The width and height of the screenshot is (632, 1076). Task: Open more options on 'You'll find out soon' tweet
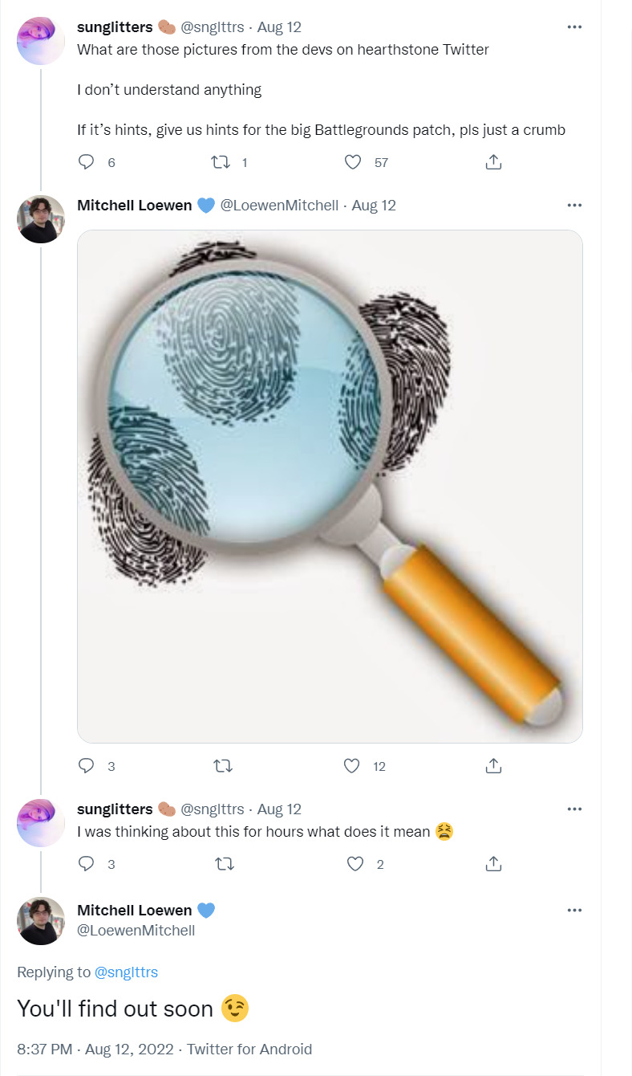(x=574, y=910)
